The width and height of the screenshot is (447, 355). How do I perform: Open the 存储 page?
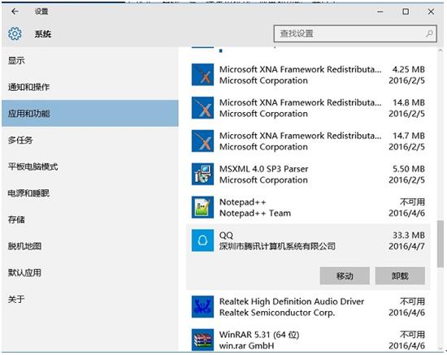click(x=90, y=219)
